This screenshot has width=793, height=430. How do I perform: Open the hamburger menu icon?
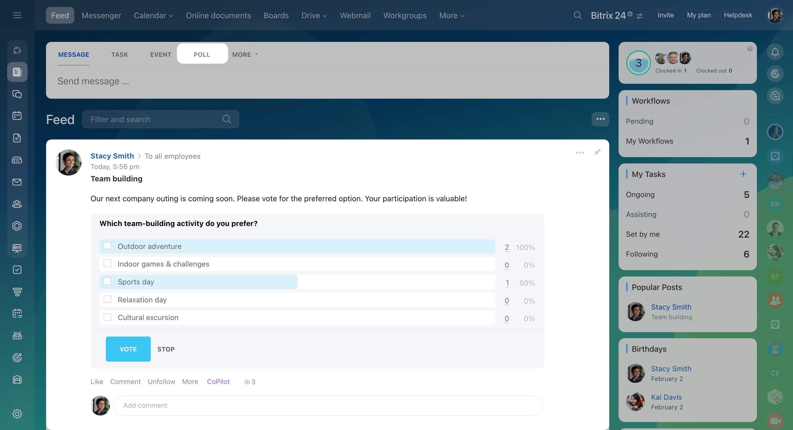[17, 15]
